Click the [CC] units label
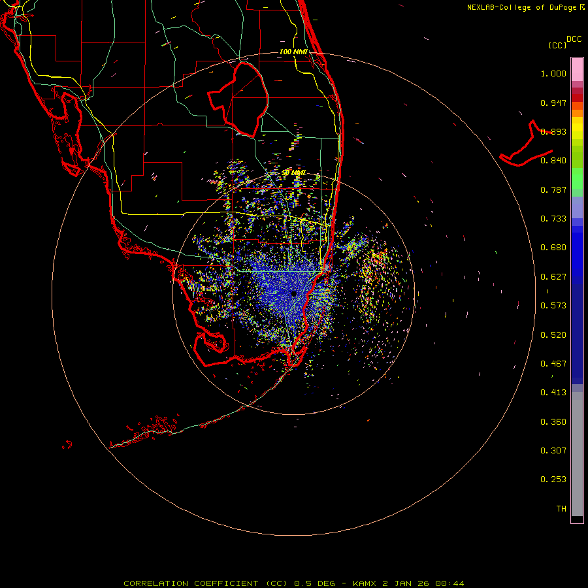This screenshot has height=588, width=588. pyautogui.click(x=557, y=45)
